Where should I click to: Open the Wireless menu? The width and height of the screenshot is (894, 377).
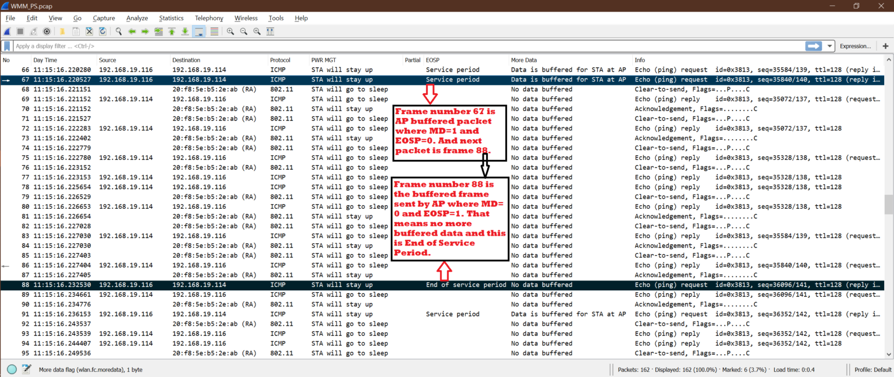click(x=246, y=18)
